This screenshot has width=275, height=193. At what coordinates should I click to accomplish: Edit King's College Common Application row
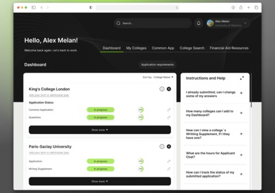click(169, 110)
